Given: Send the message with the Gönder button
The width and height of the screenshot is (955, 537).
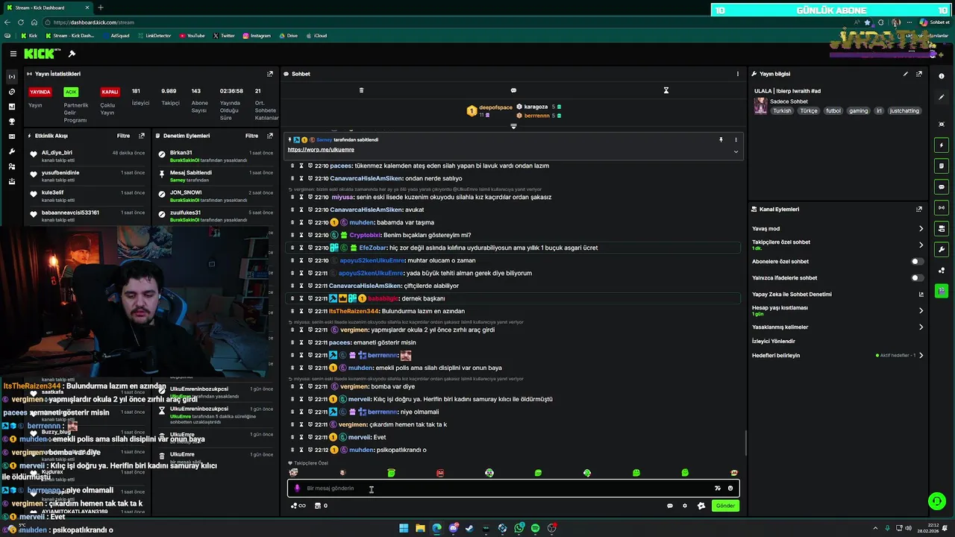Looking at the screenshot, I should [x=725, y=506].
